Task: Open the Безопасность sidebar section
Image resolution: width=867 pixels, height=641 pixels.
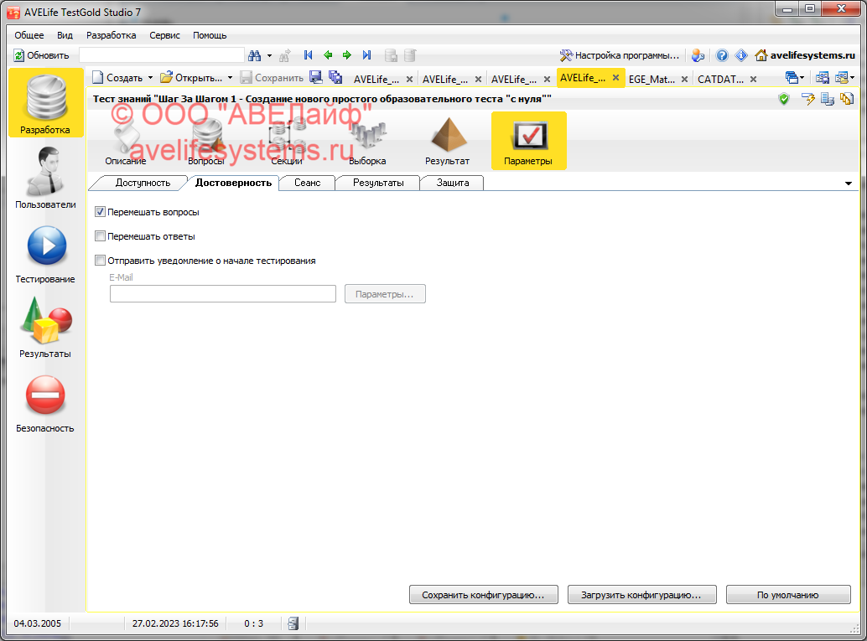Action: click(x=45, y=402)
